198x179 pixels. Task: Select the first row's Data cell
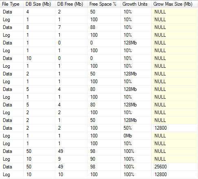[x=12, y=12]
